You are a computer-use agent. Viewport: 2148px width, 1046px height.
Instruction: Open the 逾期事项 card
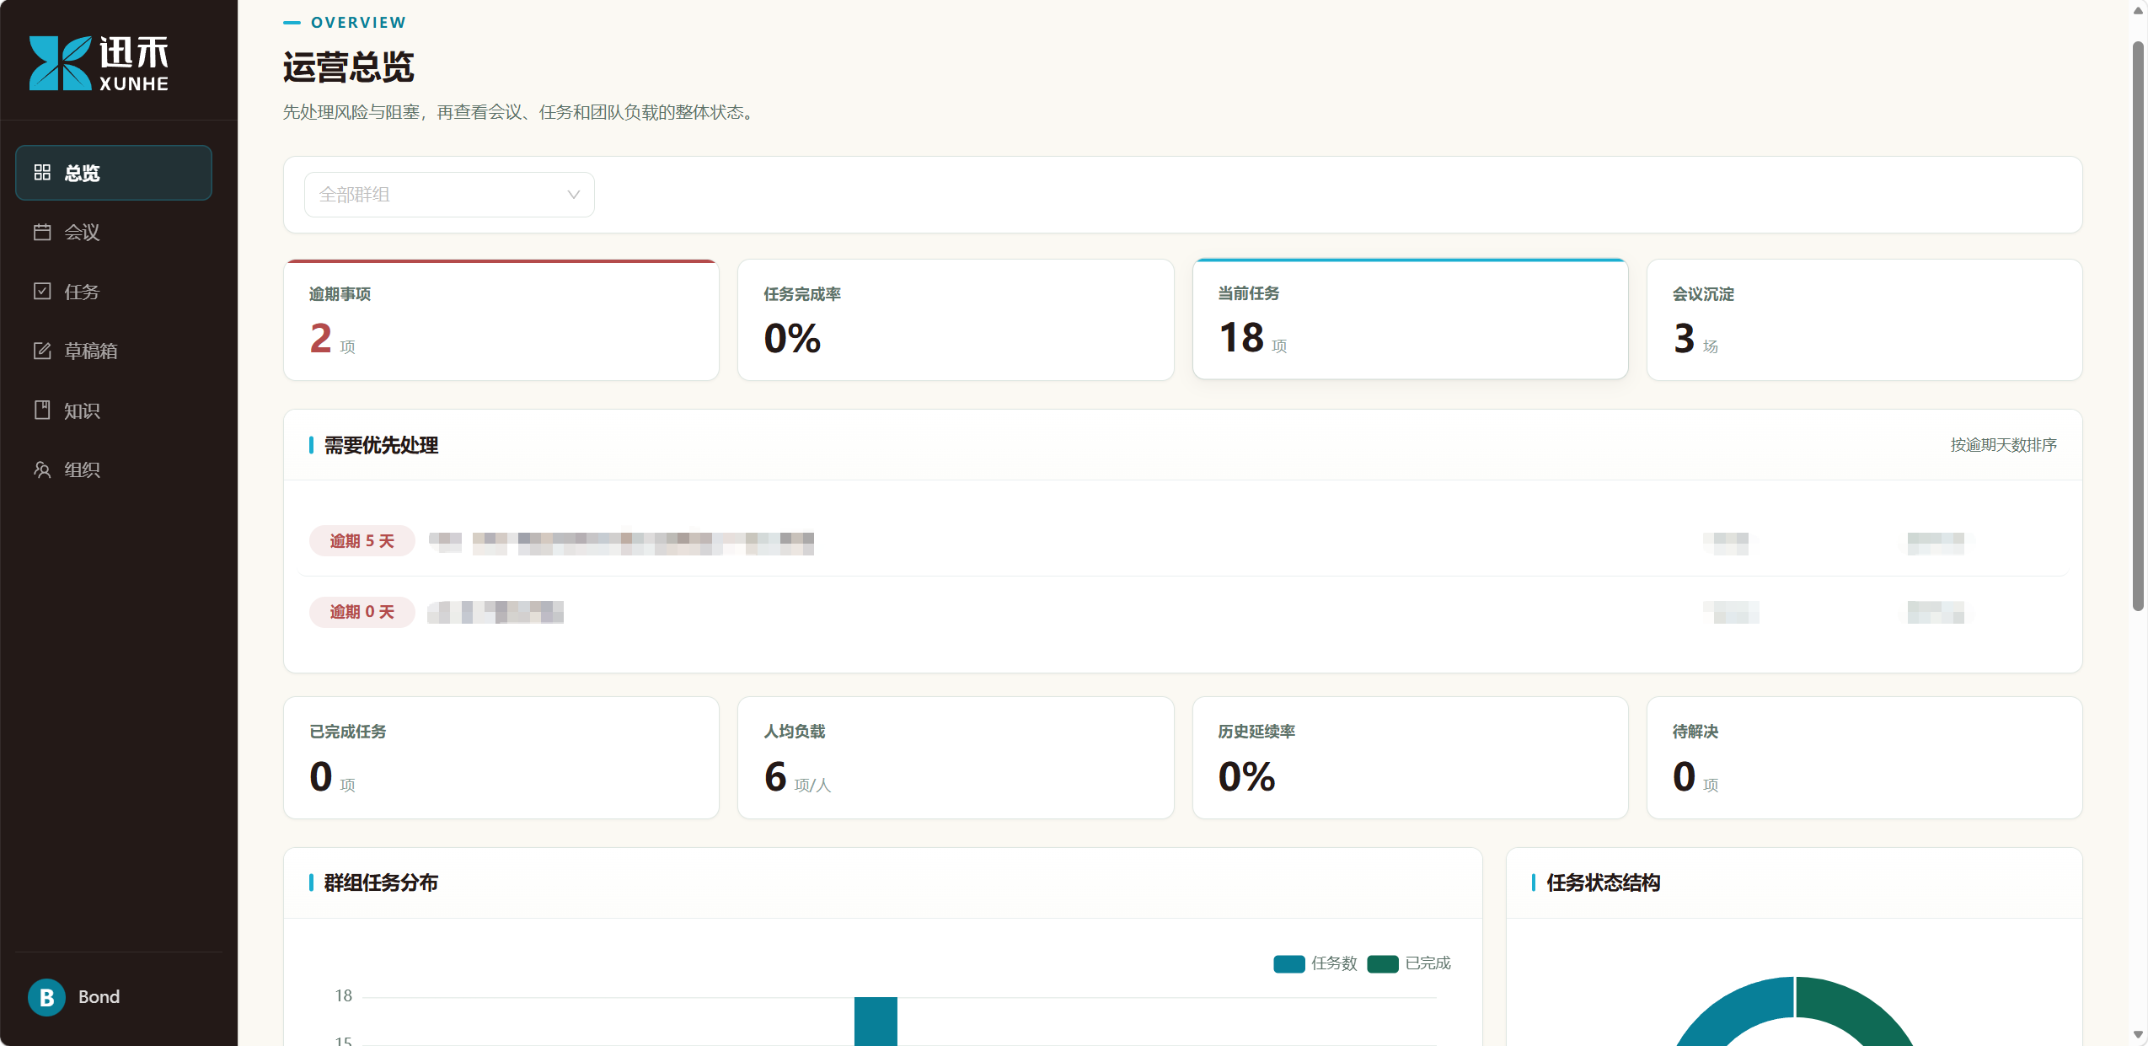pos(501,320)
